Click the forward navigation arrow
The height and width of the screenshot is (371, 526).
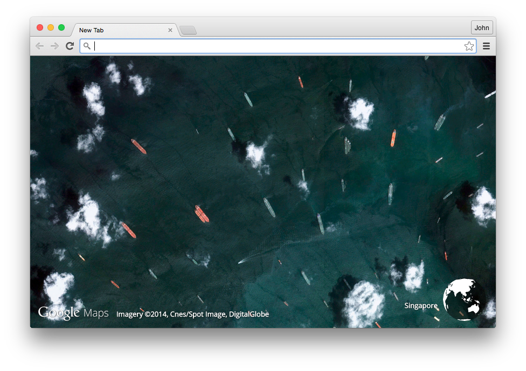[x=54, y=46]
